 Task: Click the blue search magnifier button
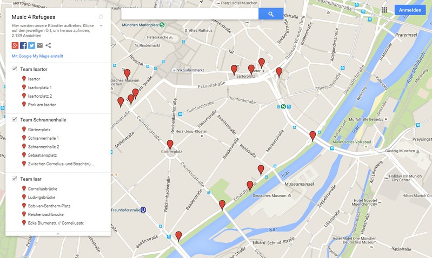(271, 14)
